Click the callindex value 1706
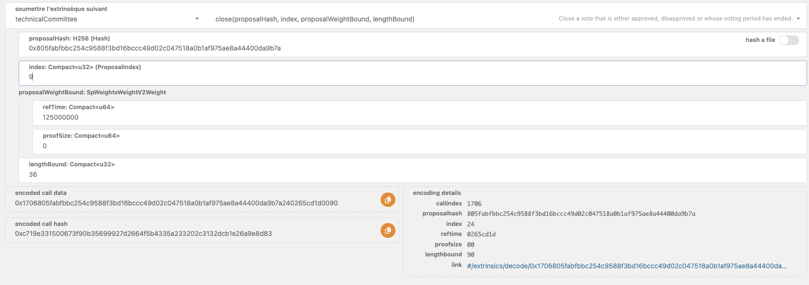The image size is (809, 285). click(474, 204)
